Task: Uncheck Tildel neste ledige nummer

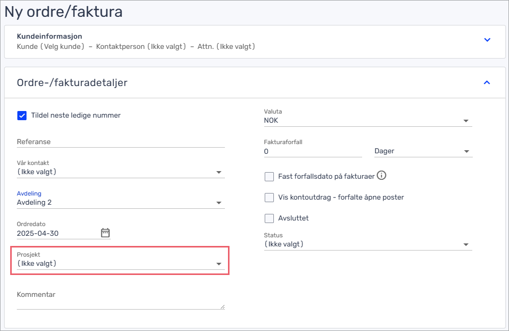Action: [x=22, y=116]
